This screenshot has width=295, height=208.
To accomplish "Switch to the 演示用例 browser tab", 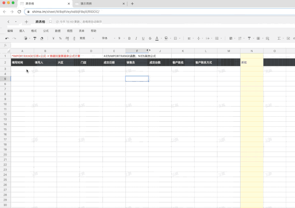I will pyautogui.click(x=100, y=4).
